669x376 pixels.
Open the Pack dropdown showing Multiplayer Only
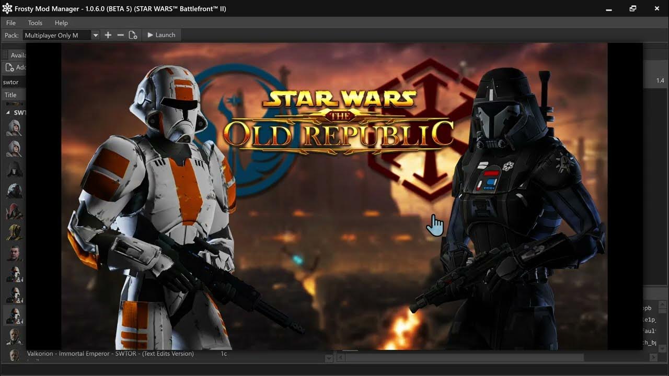pyautogui.click(x=61, y=35)
